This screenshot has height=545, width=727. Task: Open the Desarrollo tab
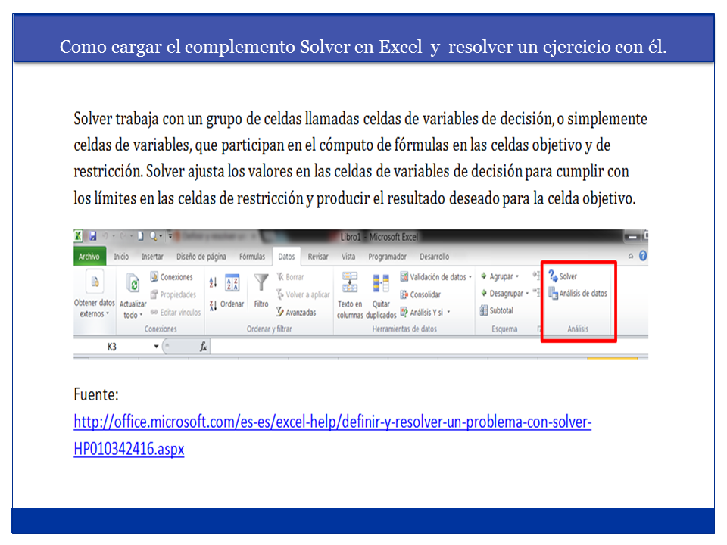coord(435,257)
